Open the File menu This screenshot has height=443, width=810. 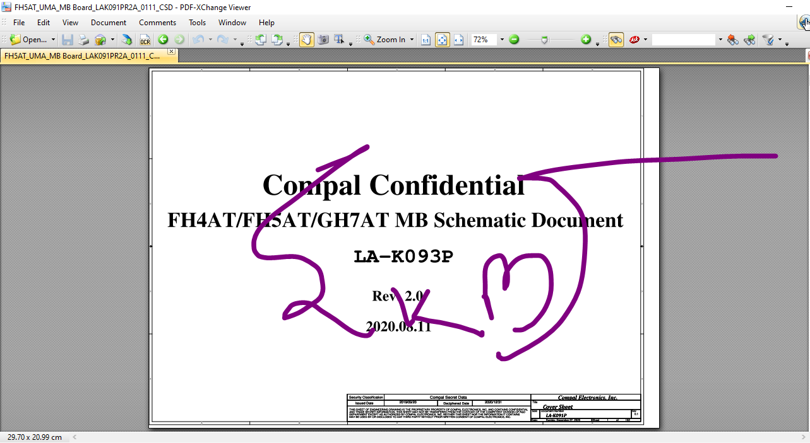pyautogui.click(x=20, y=23)
